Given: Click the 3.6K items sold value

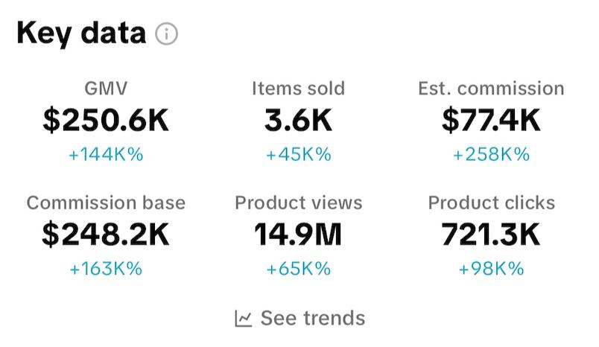Looking at the screenshot, I should tap(298, 121).
